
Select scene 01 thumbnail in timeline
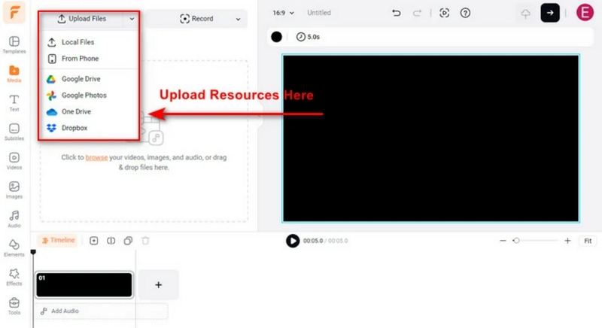84,284
